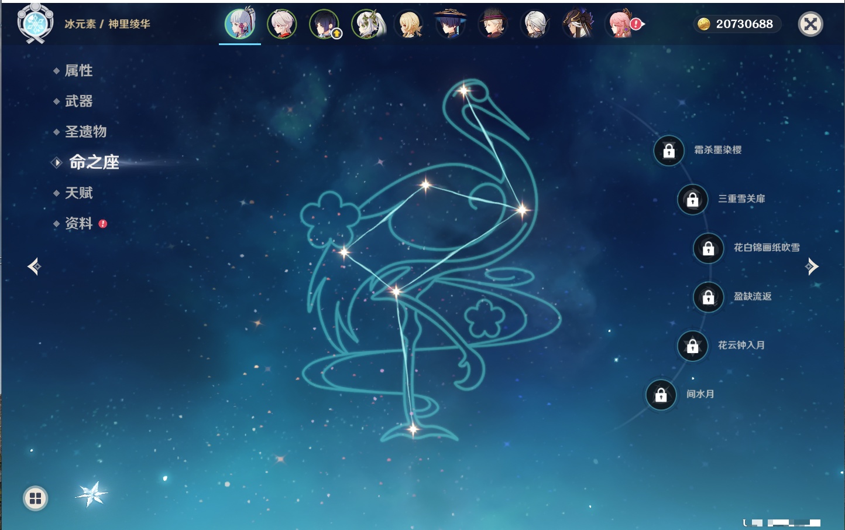Go to next character with right arrow

(812, 266)
